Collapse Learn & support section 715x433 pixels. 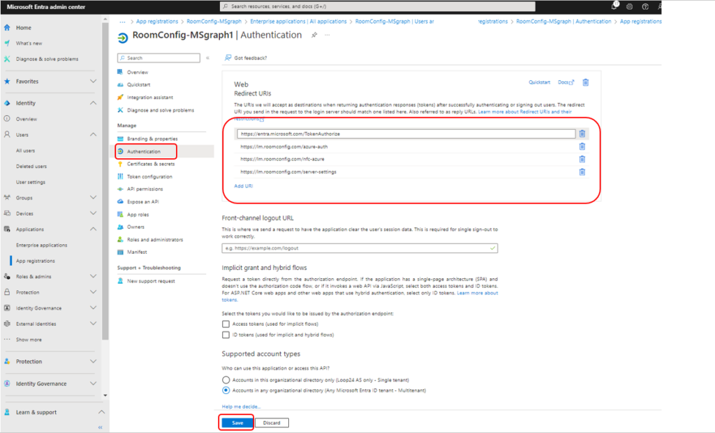click(101, 412)
